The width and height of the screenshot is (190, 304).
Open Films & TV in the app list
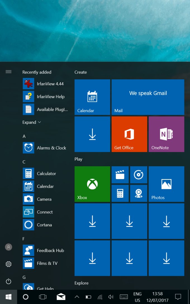tap(46, 263)
